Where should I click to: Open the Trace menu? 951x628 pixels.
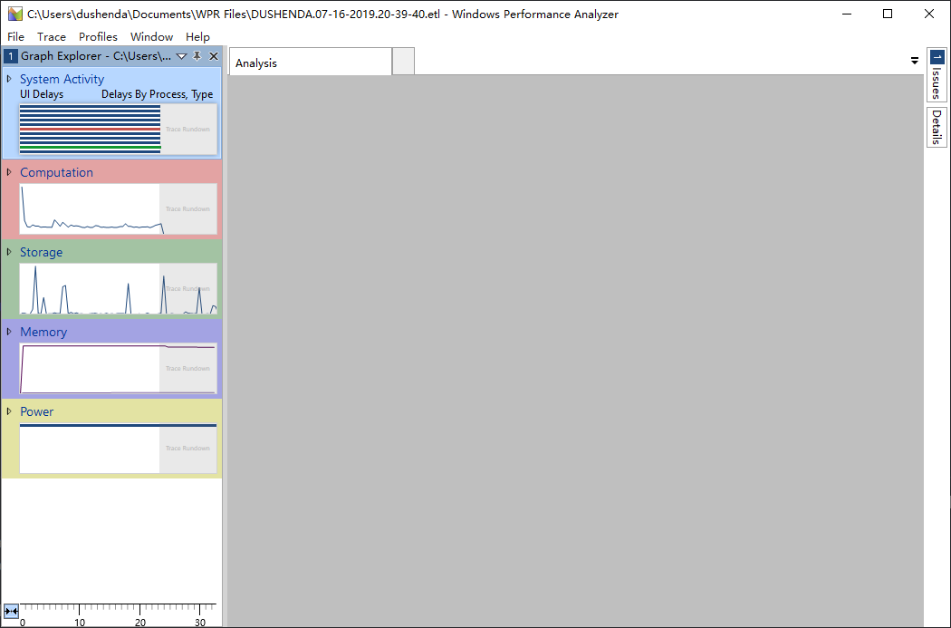coord(52,37)
